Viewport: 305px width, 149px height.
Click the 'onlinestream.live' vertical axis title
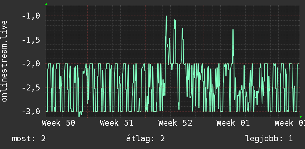pyautogui.click(x=4, y=61)
